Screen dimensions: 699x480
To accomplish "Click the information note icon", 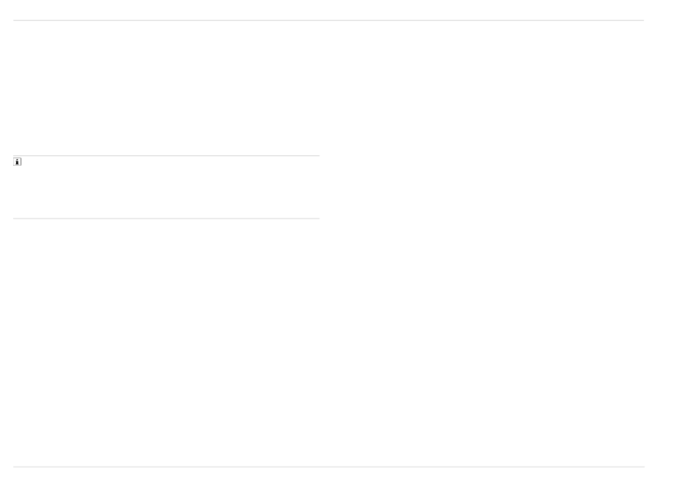I will (18, 162).
